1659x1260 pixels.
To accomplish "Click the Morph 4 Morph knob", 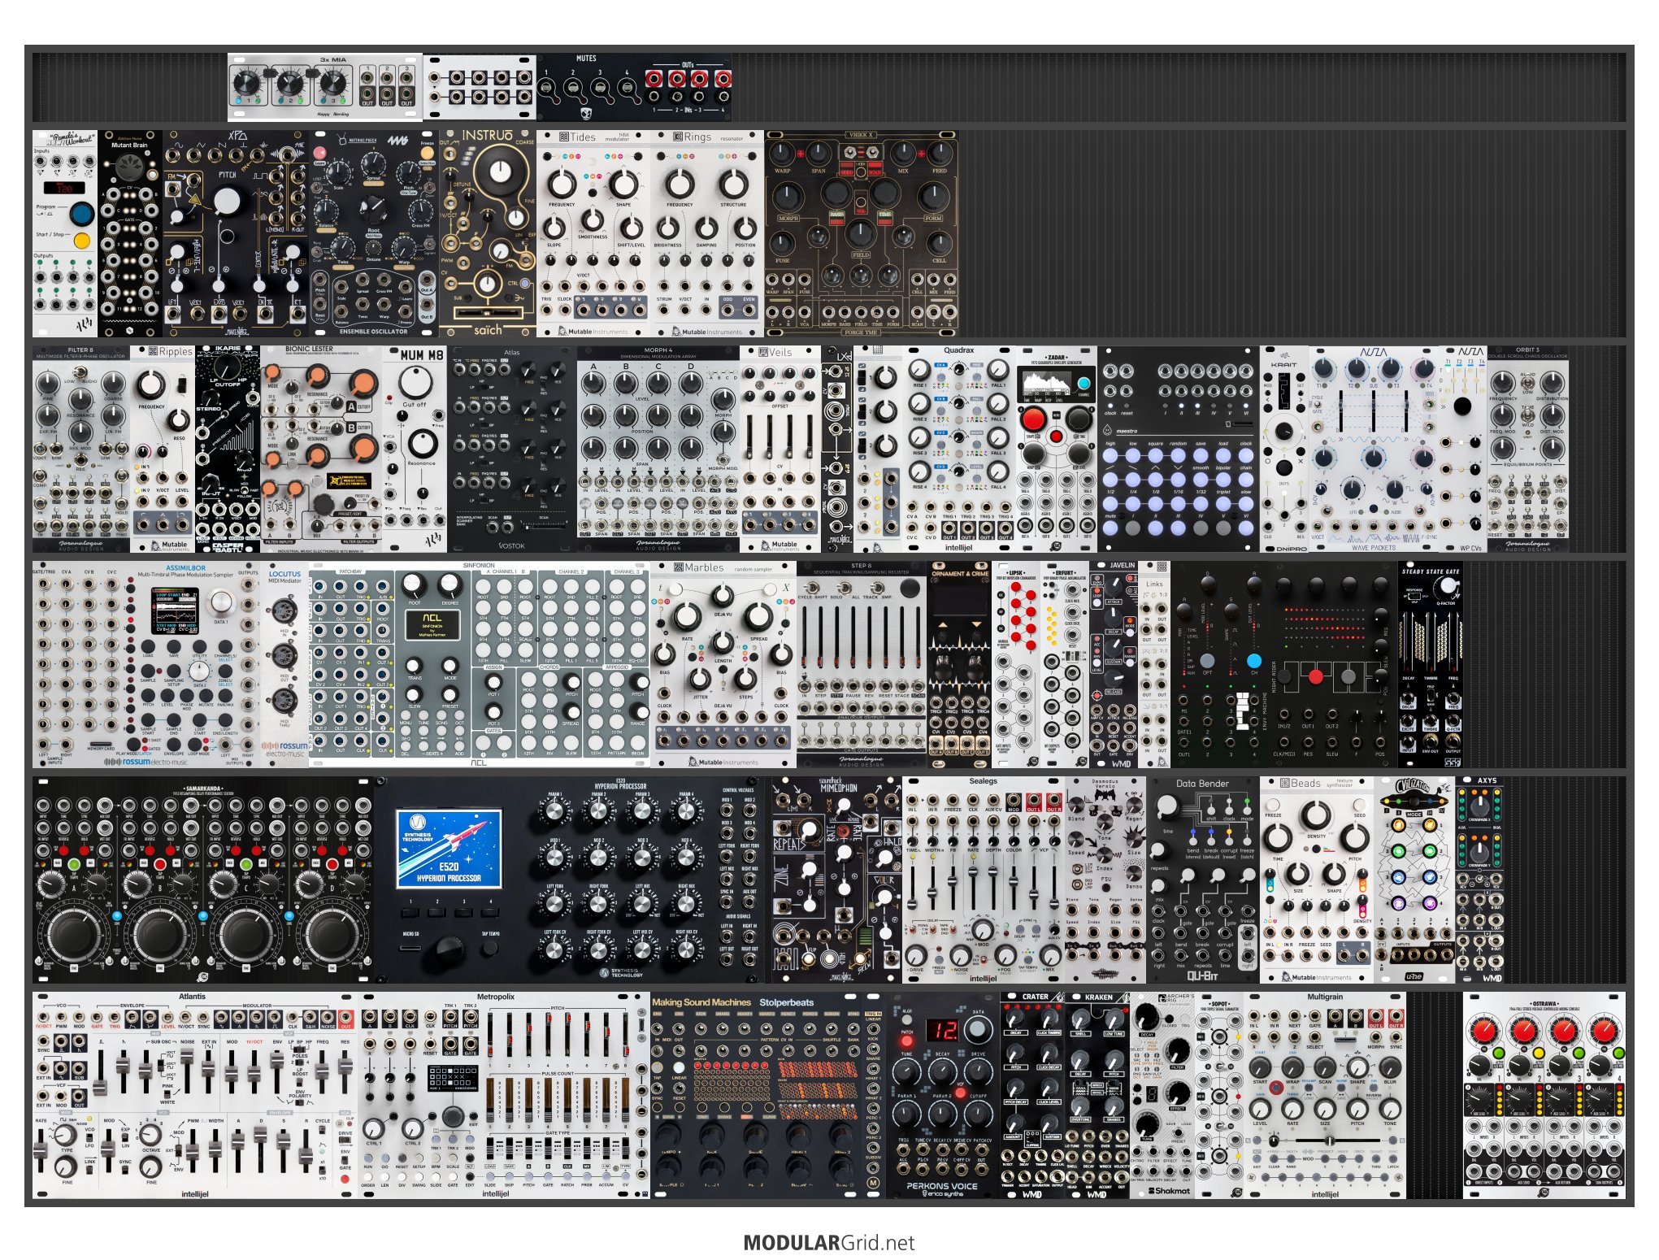I will click(722, 398).
